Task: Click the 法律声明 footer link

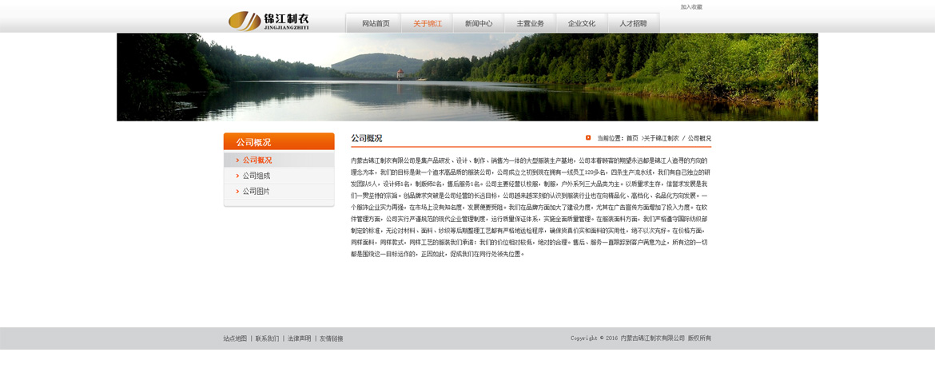Action: (299, 339)
